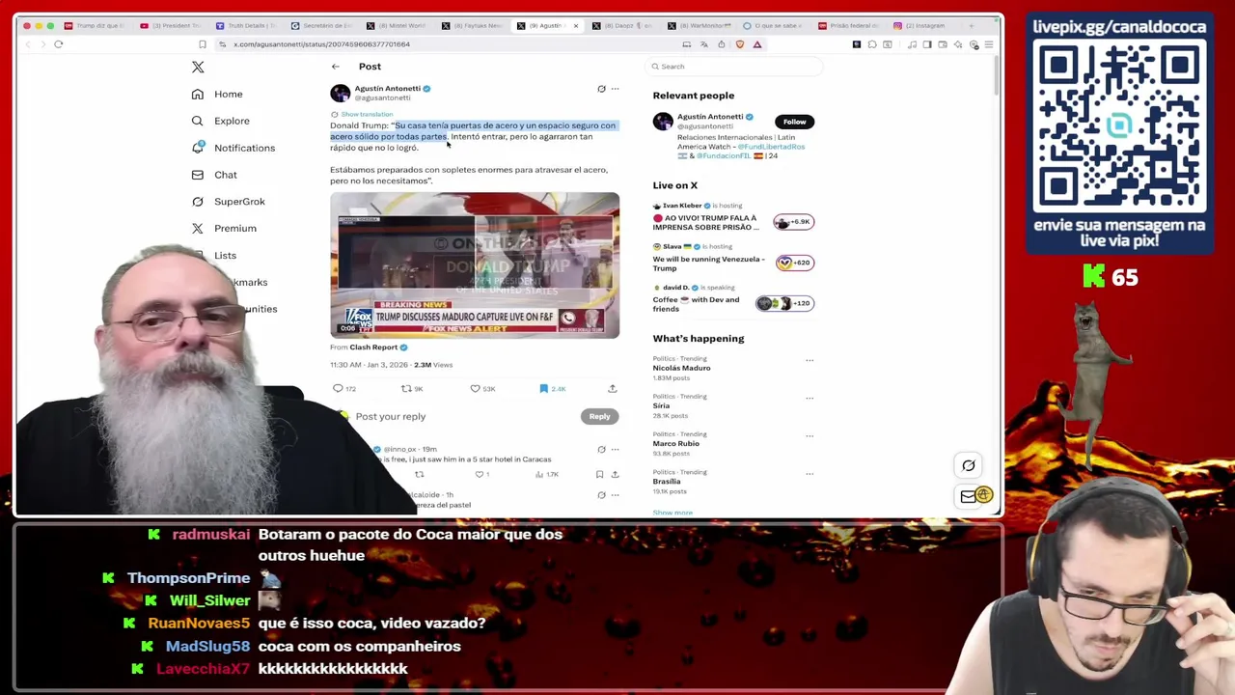Open Notifications in X sidebar
Screen dimensions: 1235x695
[x=233, y=148]
